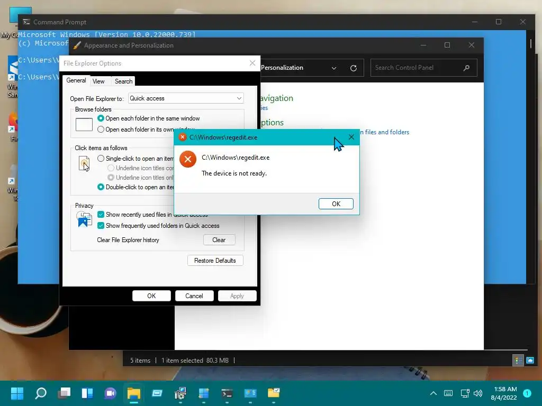Close the File Explorer Options dialog

[252, 63]
